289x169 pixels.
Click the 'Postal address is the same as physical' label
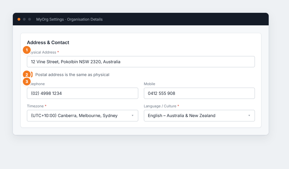coord(72,75)
